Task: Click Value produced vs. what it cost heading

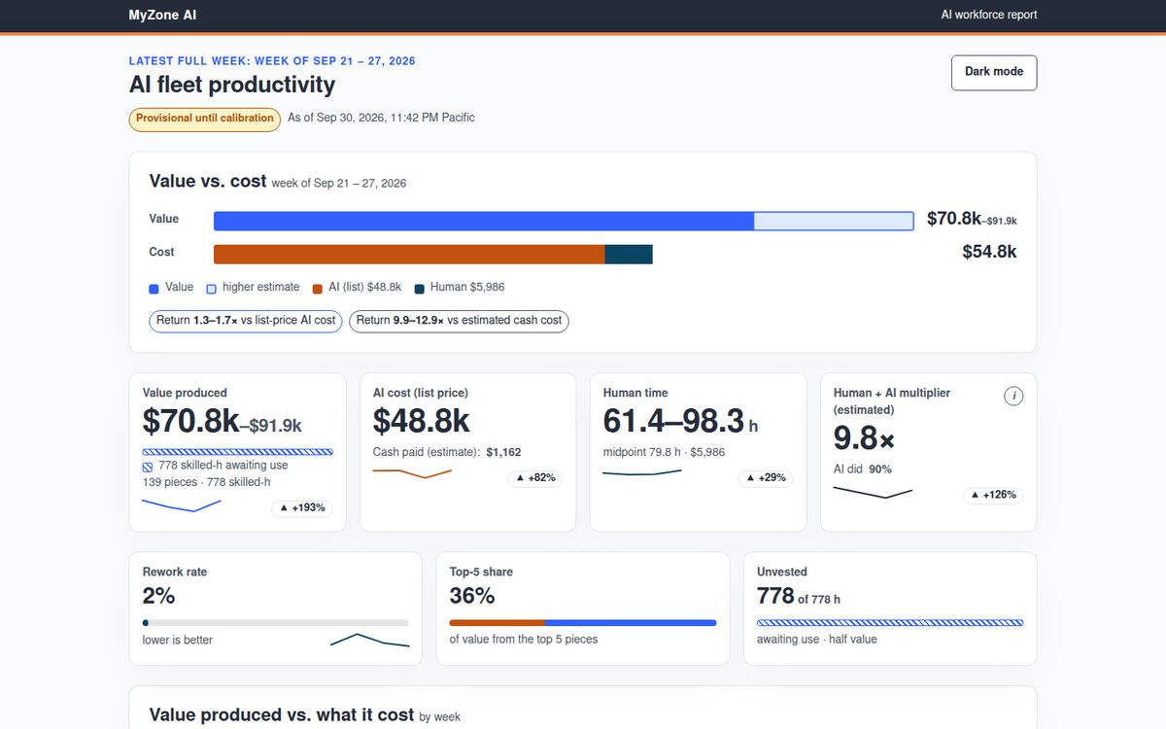Action: pyautogui.click(x=282, y=715)
